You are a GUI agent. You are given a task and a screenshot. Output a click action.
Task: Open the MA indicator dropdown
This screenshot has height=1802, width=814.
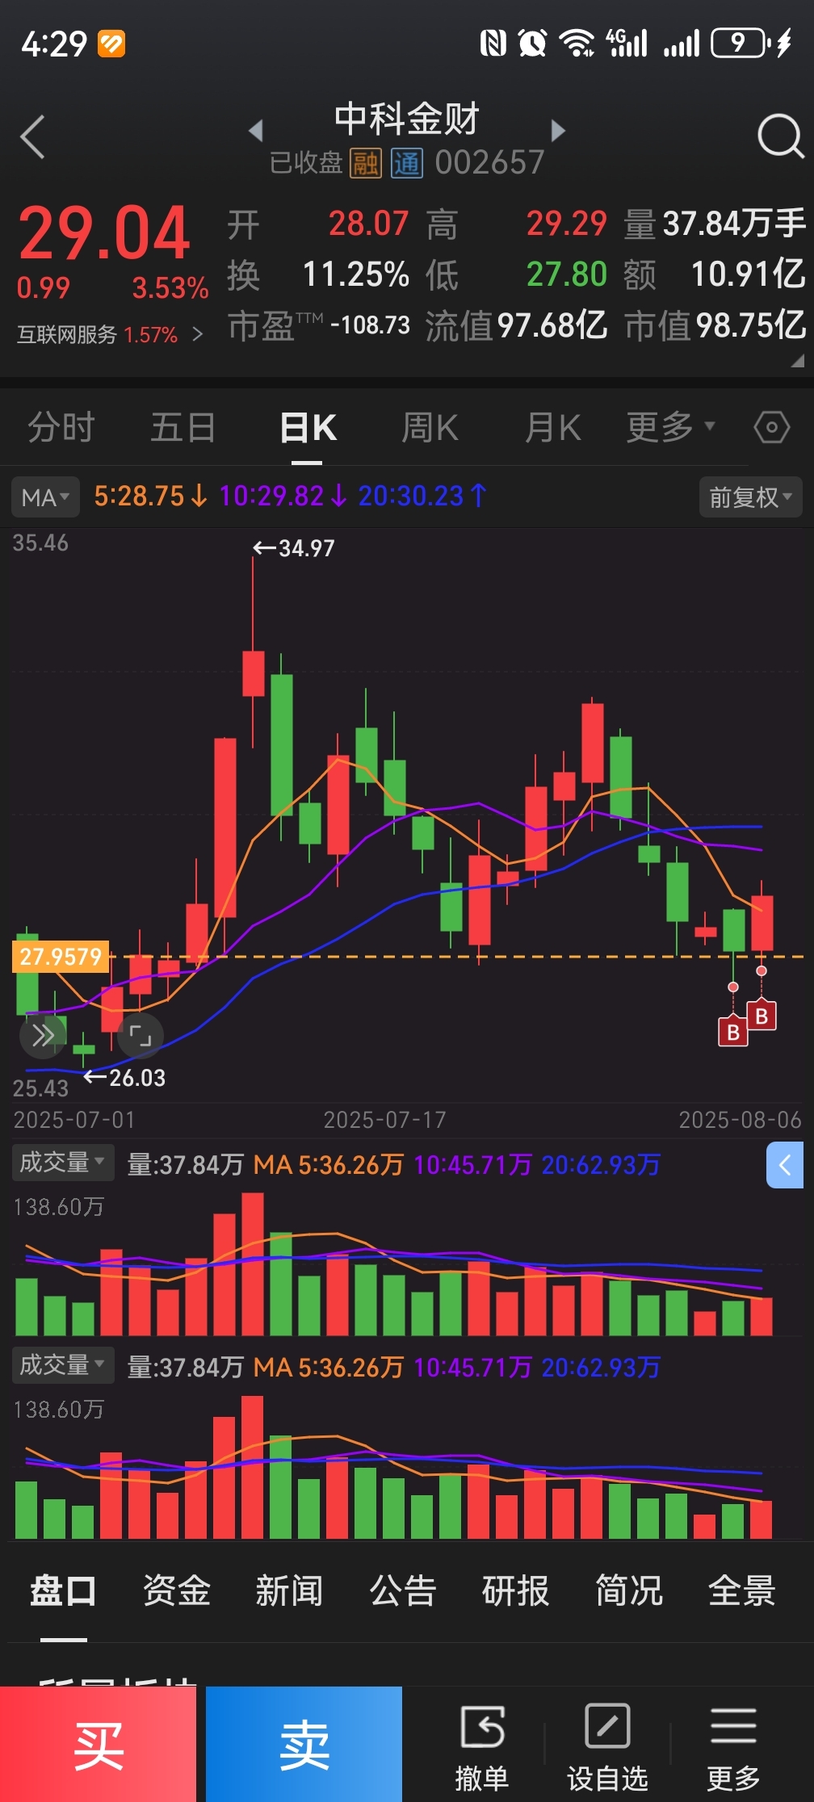45,497
